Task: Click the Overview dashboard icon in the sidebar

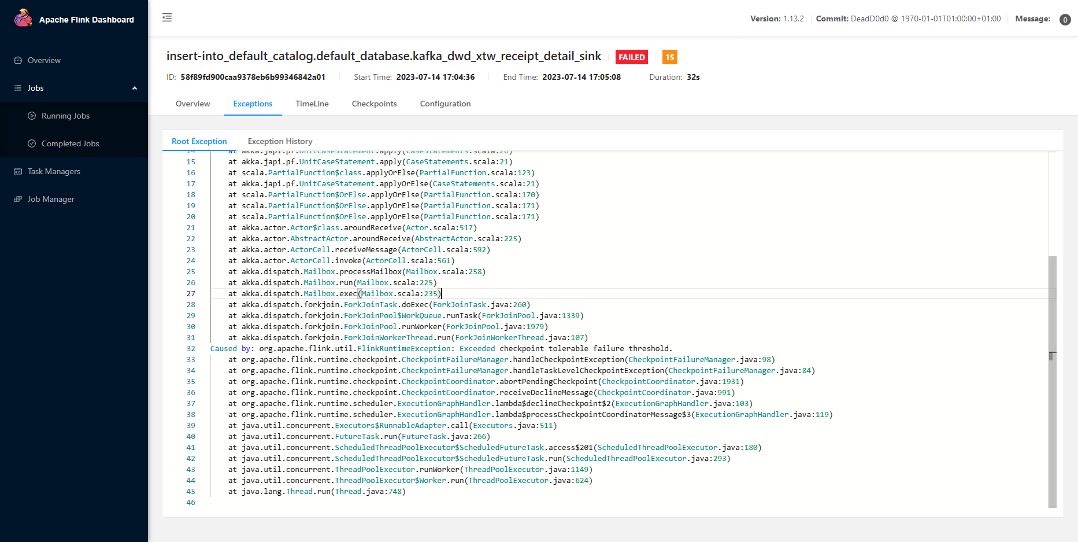Action: click(x=18, y=60)
